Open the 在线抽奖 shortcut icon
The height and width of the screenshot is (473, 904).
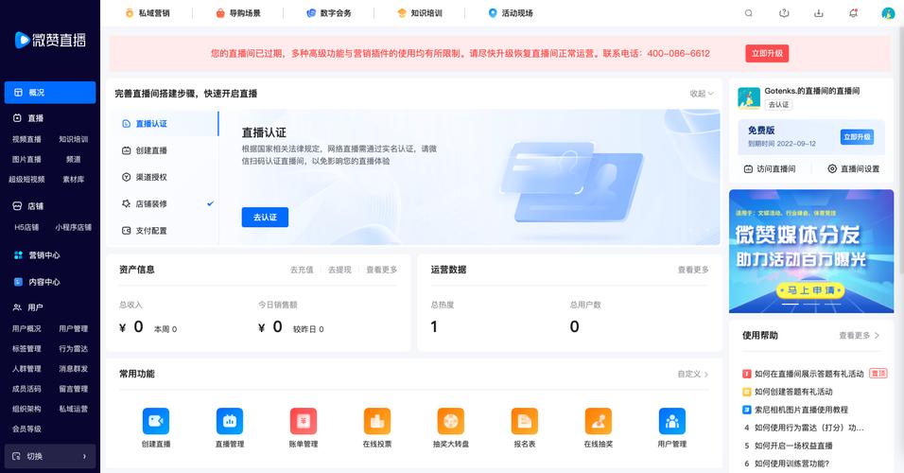tap(599, 421)
